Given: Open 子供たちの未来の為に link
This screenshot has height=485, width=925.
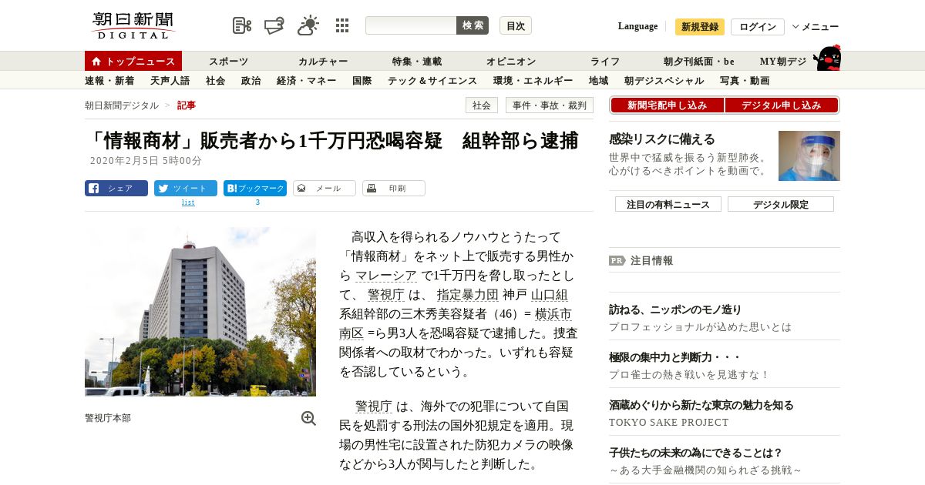Looking at the screenshot, I should (696, 453).
